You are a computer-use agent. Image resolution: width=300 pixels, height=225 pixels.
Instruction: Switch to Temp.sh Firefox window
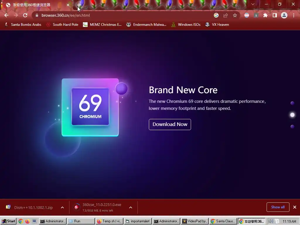point(110,221)
